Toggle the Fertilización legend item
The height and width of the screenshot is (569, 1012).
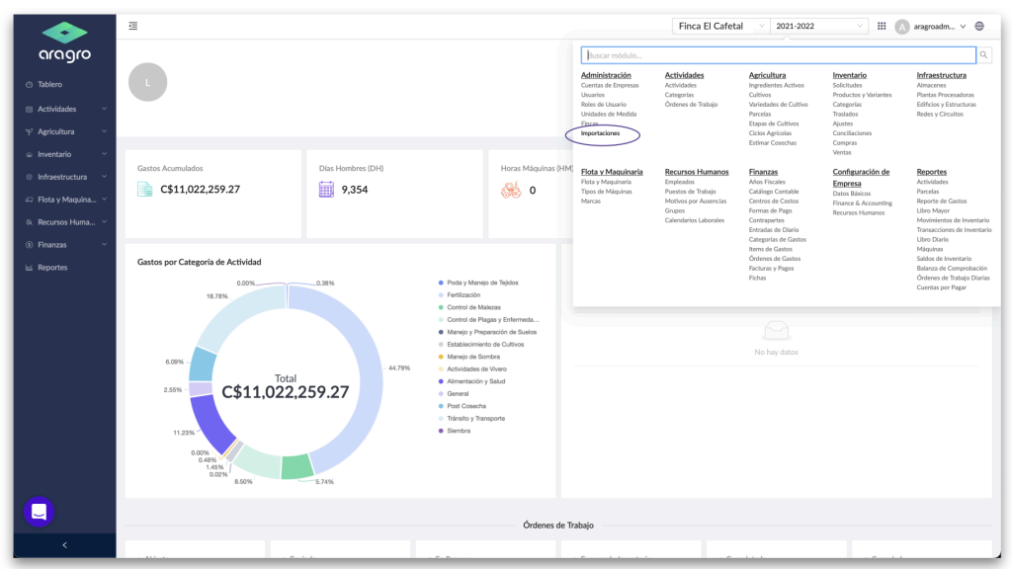(x=460, y=294)
